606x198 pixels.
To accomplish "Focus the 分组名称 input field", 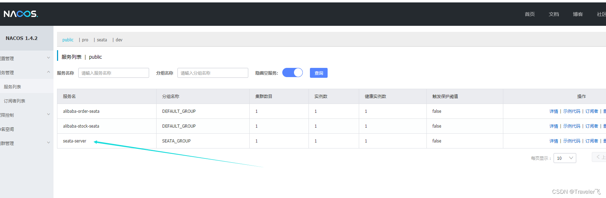I will click(x=213, y=73).
